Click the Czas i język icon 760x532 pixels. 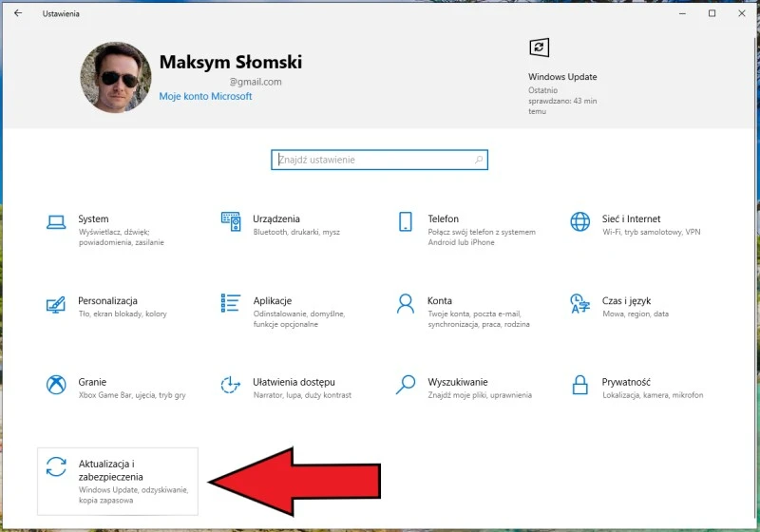pos(580,303)
